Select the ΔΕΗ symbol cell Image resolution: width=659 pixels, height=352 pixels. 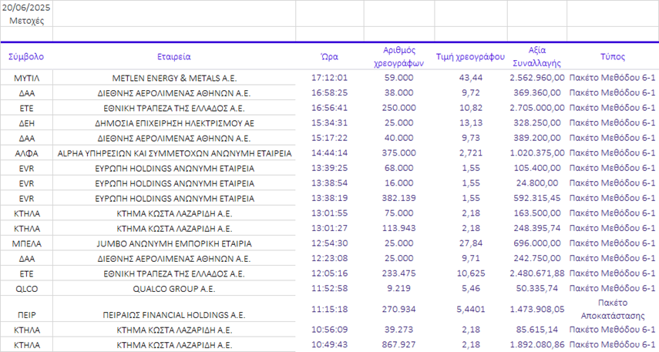26,123
